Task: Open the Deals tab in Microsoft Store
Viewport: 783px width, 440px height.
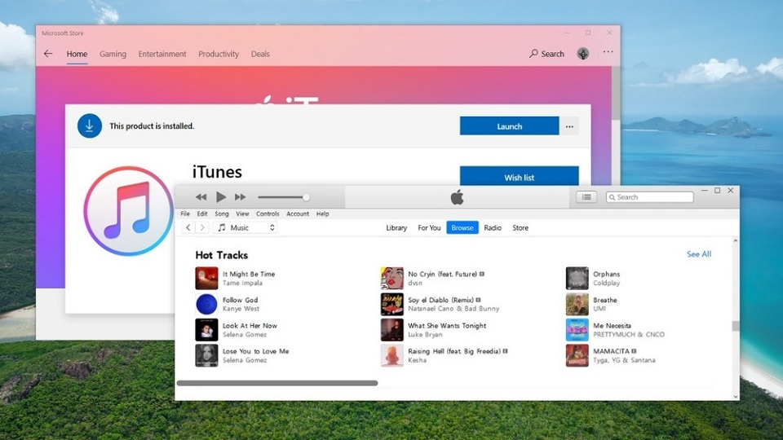Action: coord(260,54)
